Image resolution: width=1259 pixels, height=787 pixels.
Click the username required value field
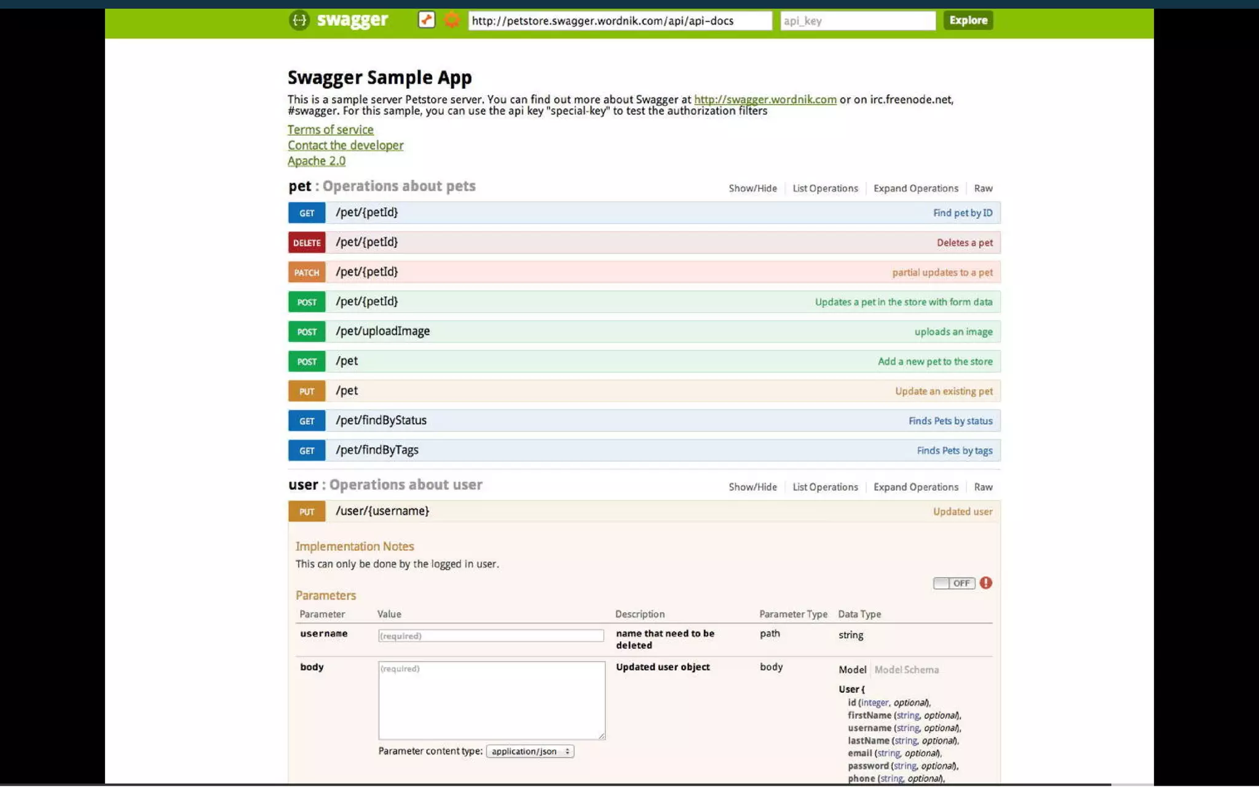491,636
